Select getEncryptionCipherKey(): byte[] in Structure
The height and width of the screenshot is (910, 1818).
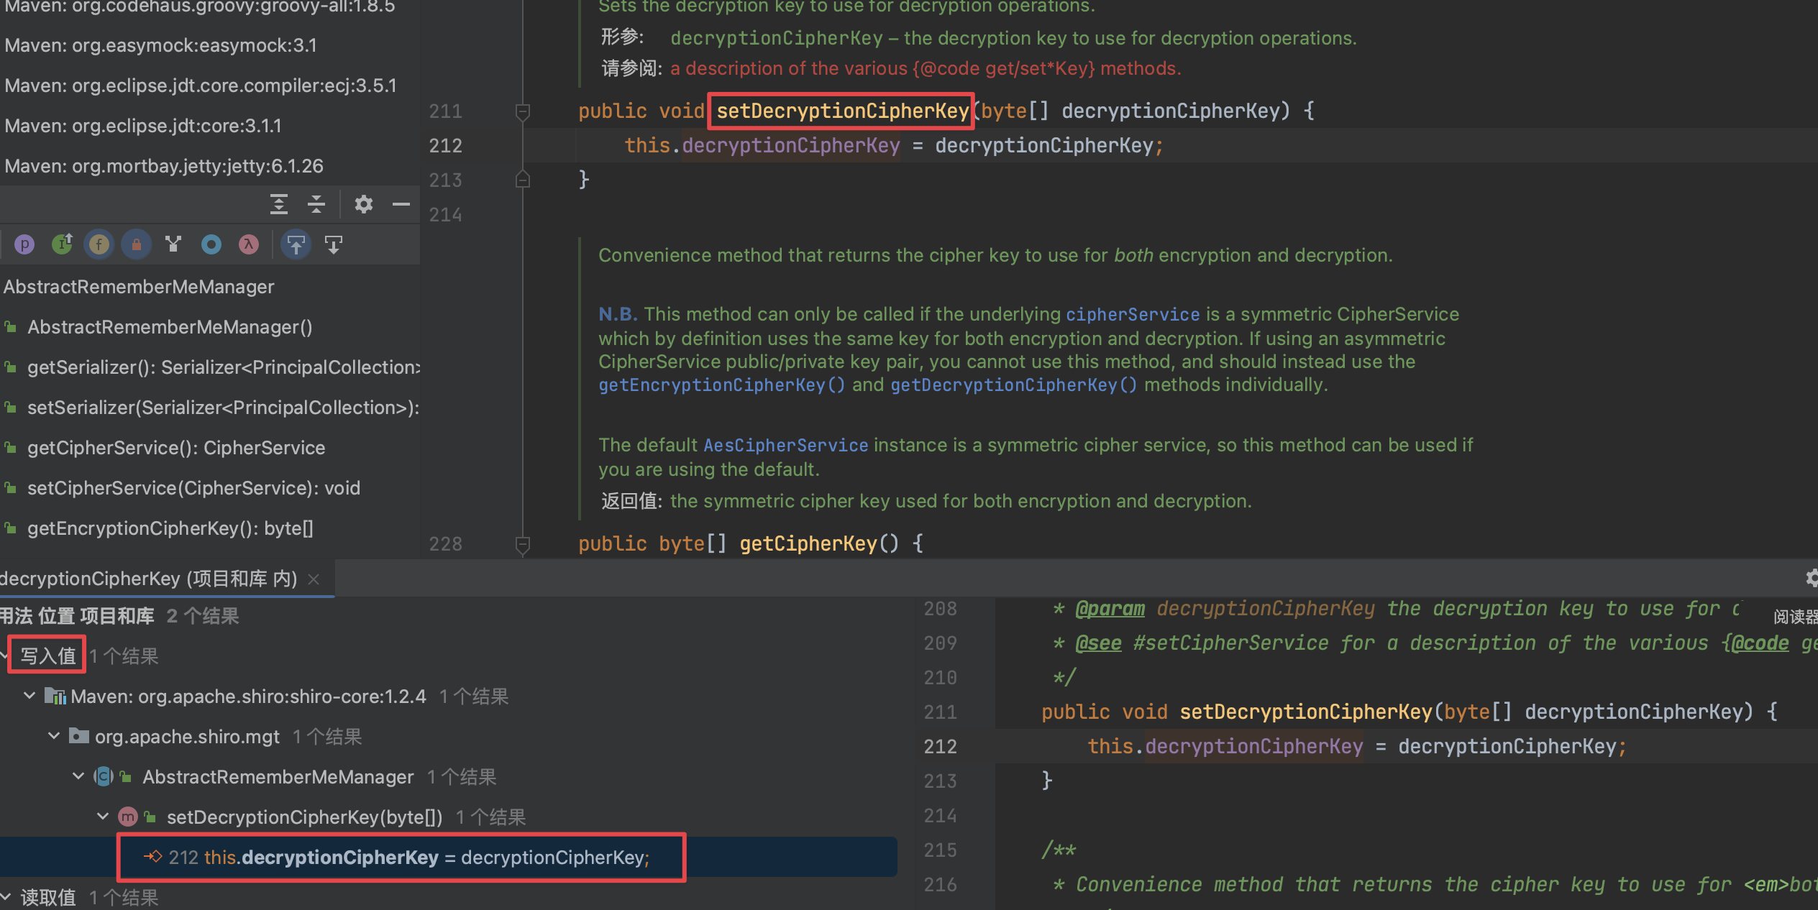click(x=170, y=528)
